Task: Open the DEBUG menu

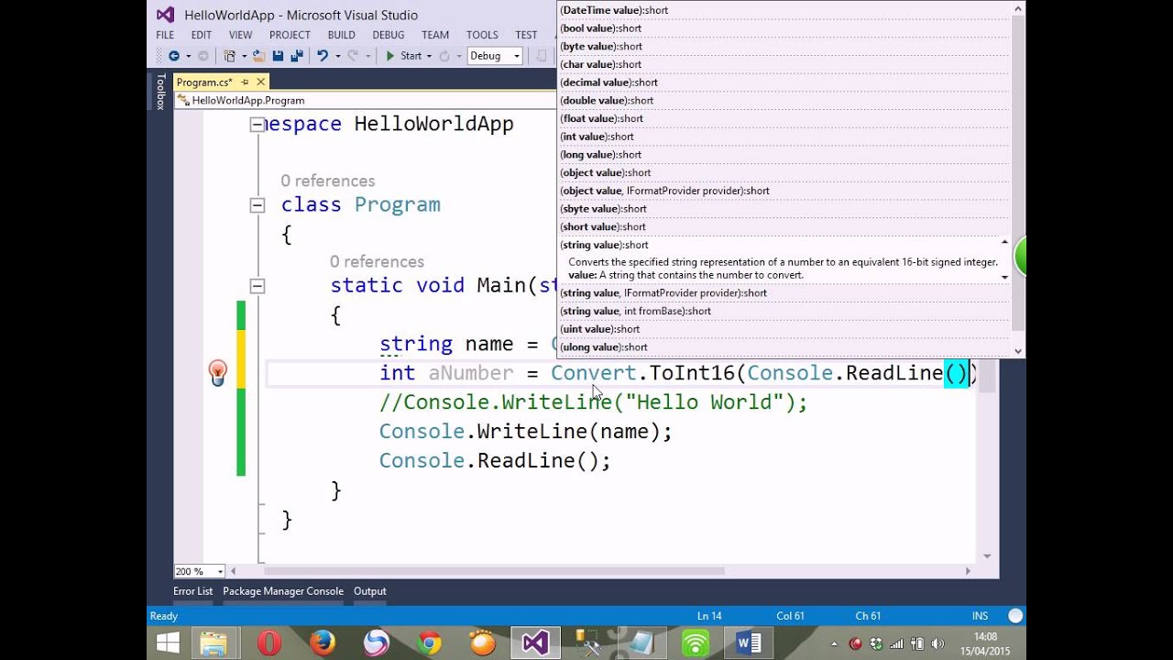Action: (389, 35)
